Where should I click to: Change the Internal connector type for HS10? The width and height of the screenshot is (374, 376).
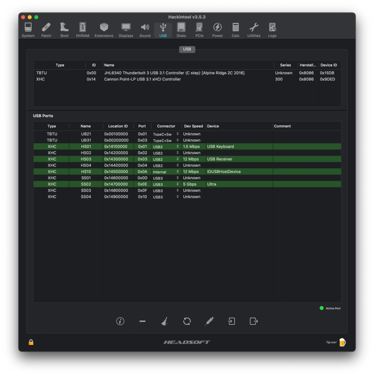[177, 172]
